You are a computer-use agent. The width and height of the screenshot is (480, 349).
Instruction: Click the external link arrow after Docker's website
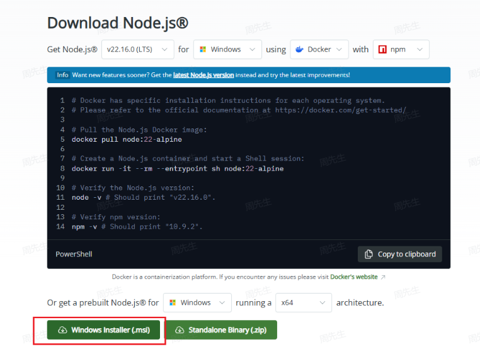pos(383,277)
